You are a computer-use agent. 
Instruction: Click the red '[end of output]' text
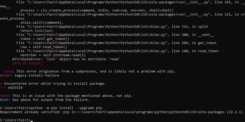tap(28, 63)
